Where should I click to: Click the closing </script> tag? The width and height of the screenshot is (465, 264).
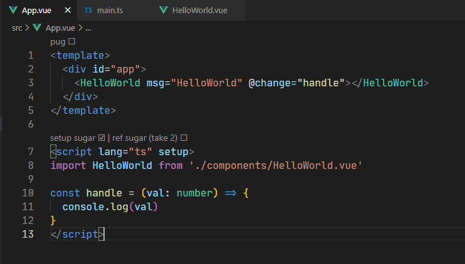click(77, 235)
